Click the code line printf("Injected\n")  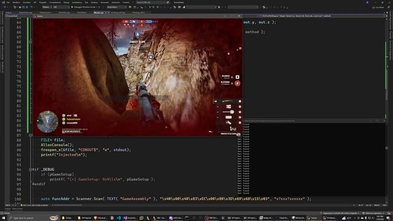pos(64,155)
